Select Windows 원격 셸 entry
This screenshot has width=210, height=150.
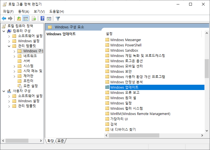pyautogui.click(x=123, y=98)
